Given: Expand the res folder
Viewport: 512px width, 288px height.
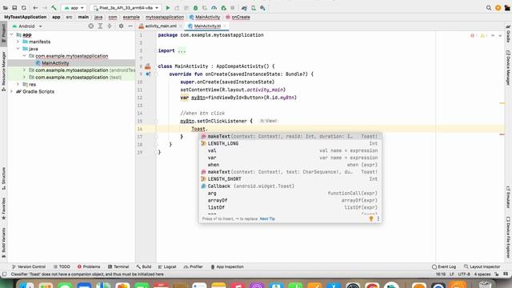Looking at the screenshot, I should pos(18,84).
